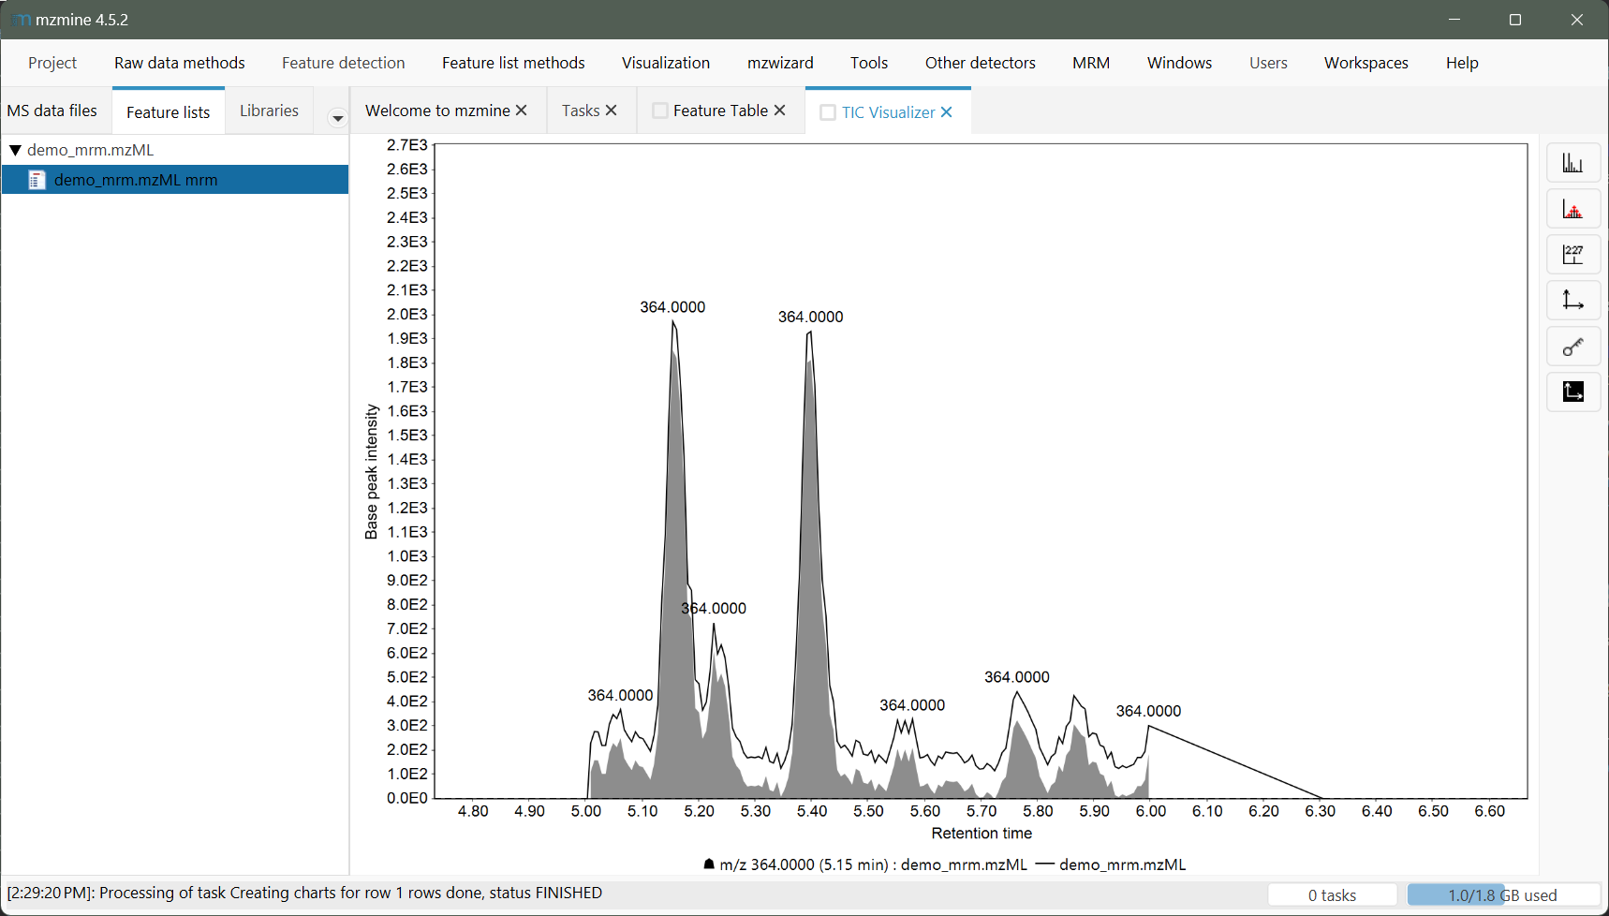The width and height of the screenshot is (1609, 916).
Task: Open the MRM menu
Action: [1091, 63]
